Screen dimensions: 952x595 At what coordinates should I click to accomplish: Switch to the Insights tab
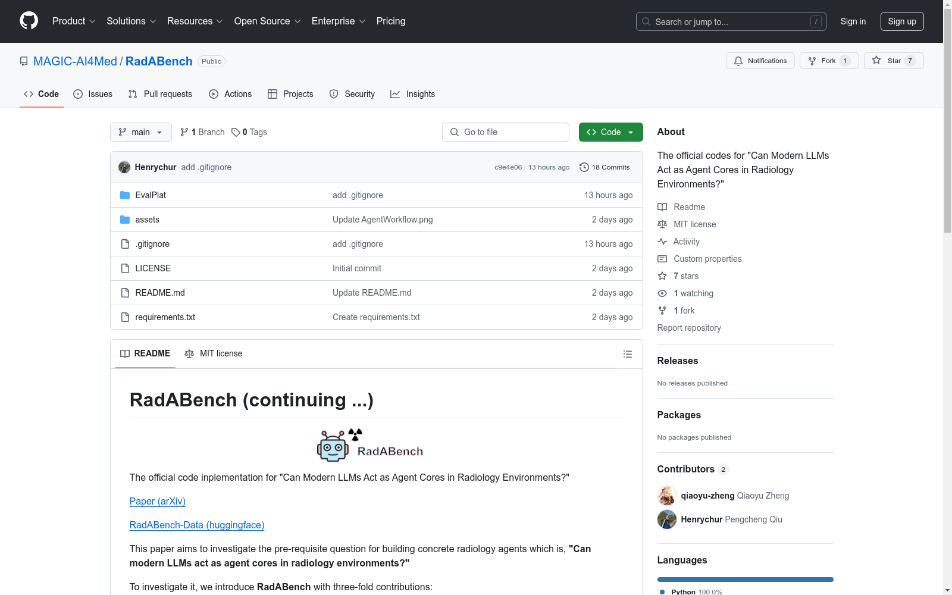(413, 94)
